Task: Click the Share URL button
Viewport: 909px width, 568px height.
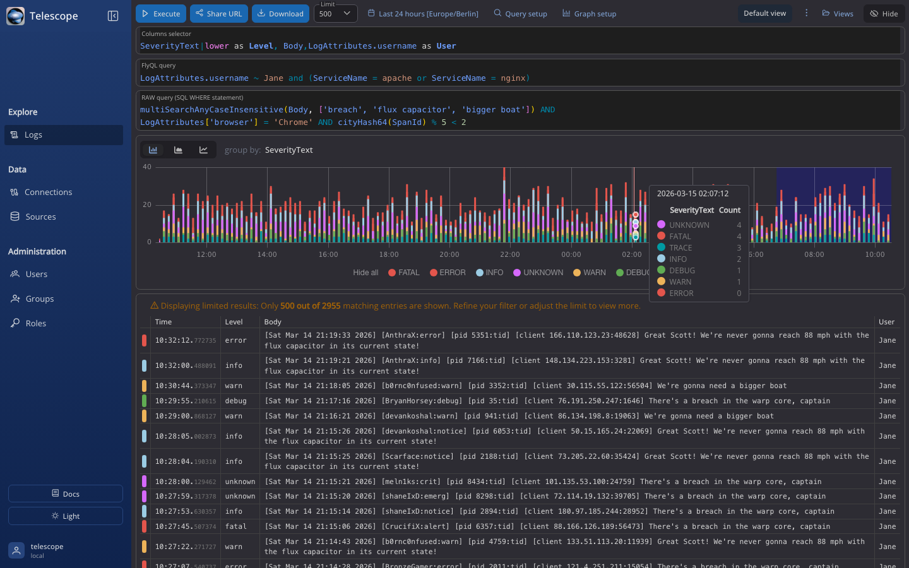Action: pyautogui.click(x=218, y=14)
